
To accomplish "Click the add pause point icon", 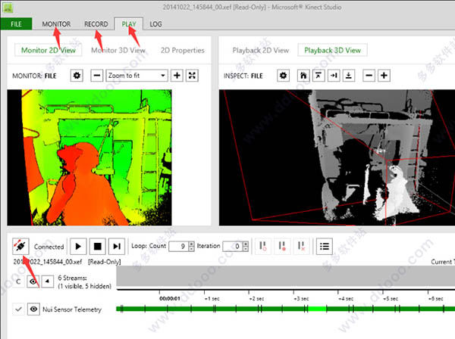I will pyautogui.click(x=263, y=247).
